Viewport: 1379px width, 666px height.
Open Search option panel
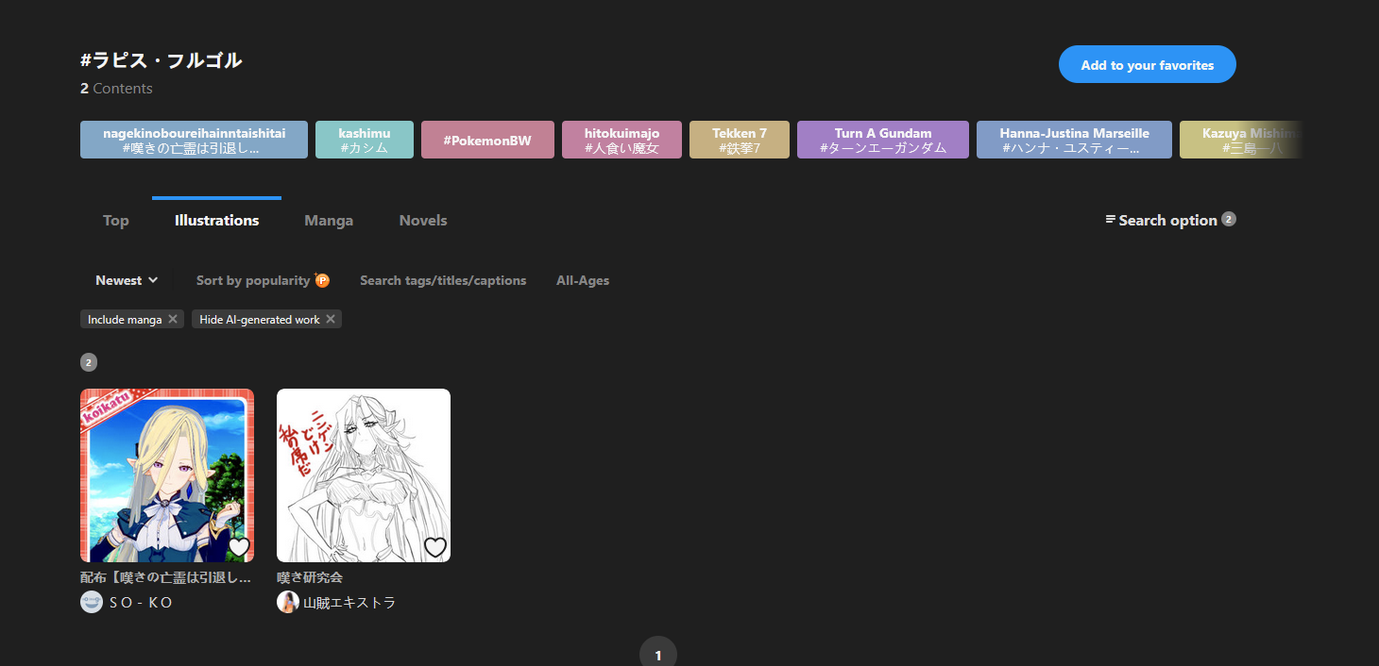tap(1170, 220)
